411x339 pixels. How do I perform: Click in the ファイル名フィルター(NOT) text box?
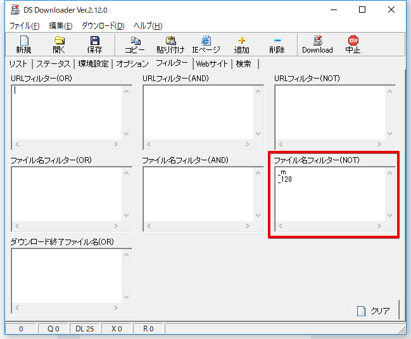(331, 195)
